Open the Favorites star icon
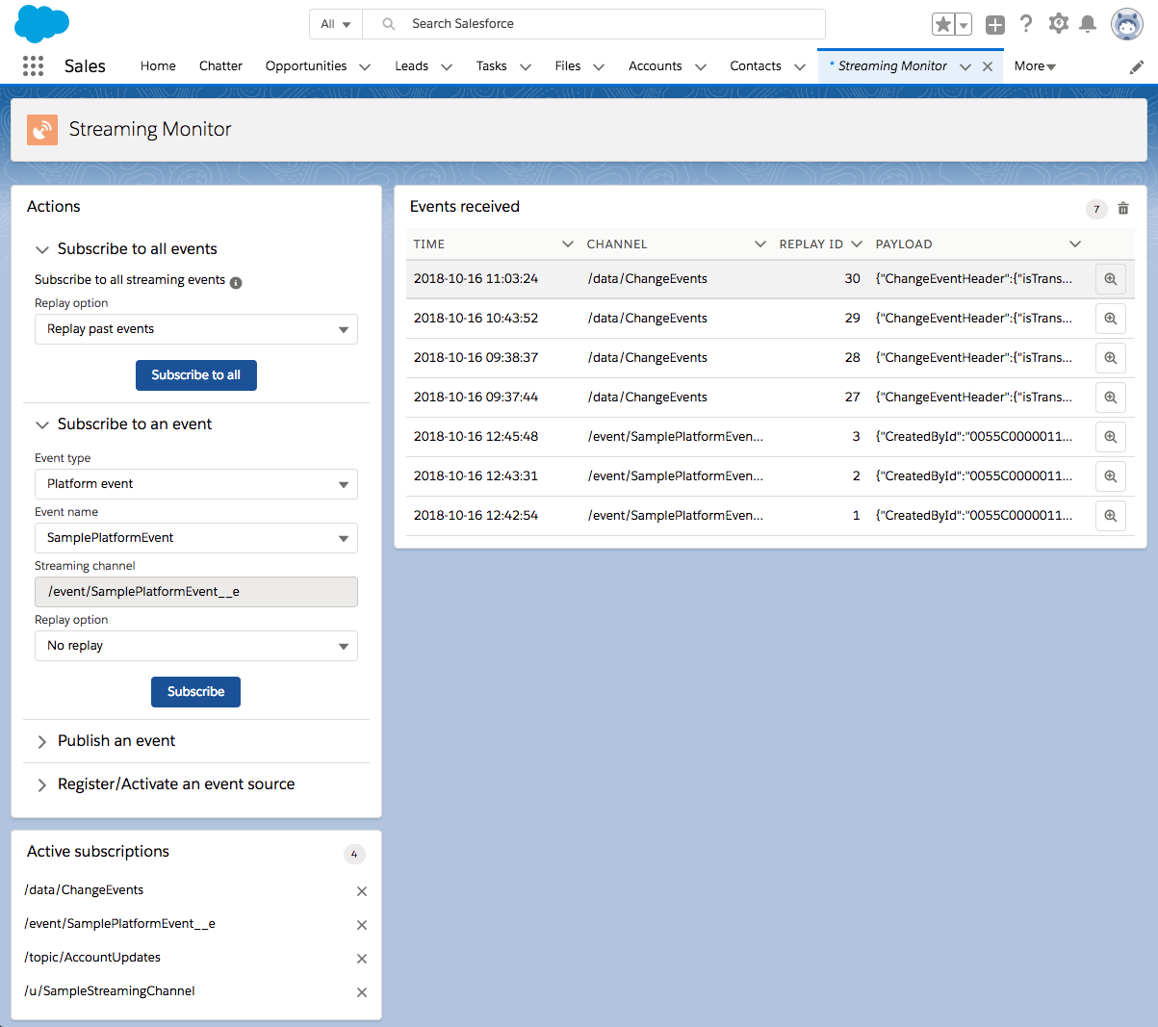Image resolution: width=1158 pixels, height=1027 pixels. click(943, 24)
